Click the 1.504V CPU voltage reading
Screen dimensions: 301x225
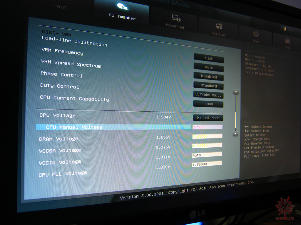click(x=163, y=117)
